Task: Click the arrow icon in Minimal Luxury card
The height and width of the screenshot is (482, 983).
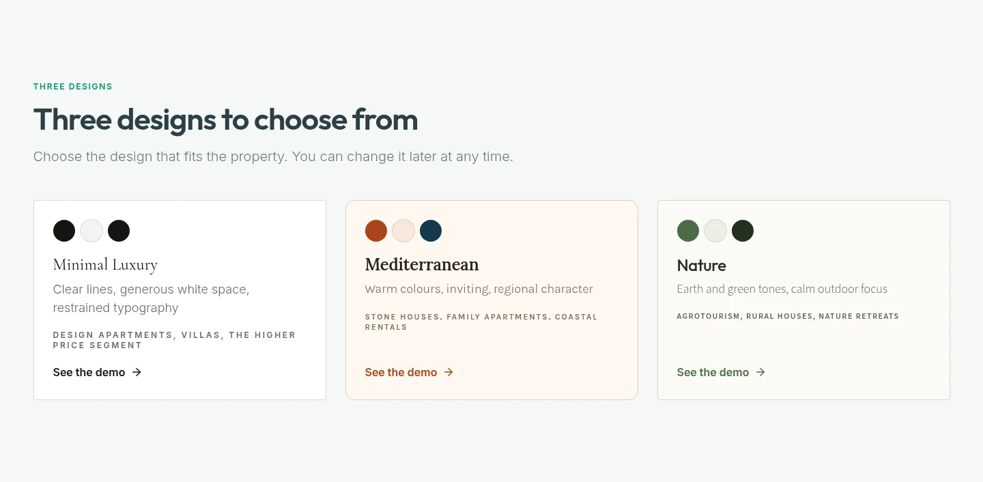Action: click(137, 372)
